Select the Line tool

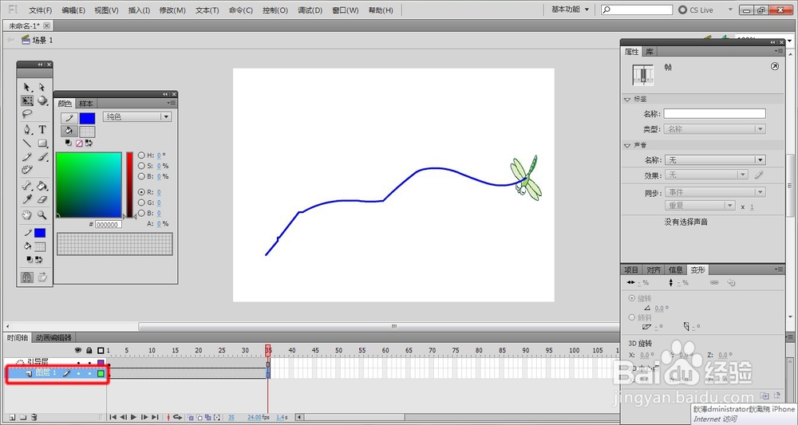click(27, 144)
